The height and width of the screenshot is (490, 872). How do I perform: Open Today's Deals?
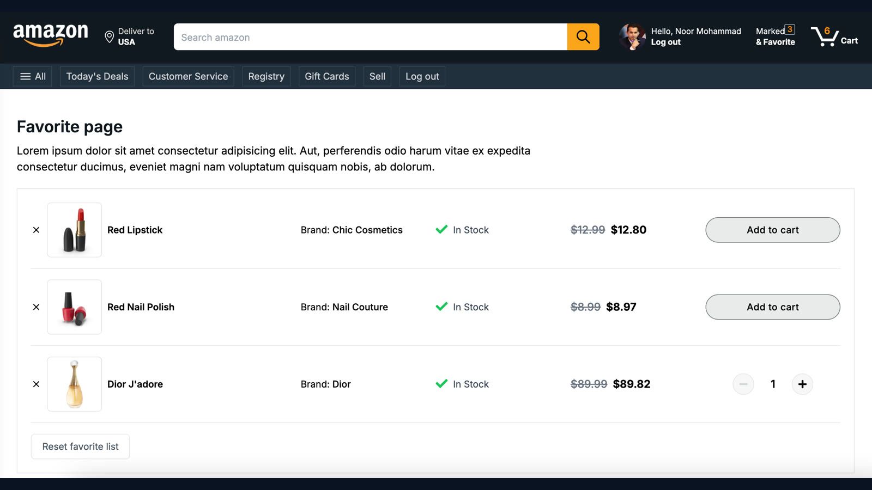97,76
